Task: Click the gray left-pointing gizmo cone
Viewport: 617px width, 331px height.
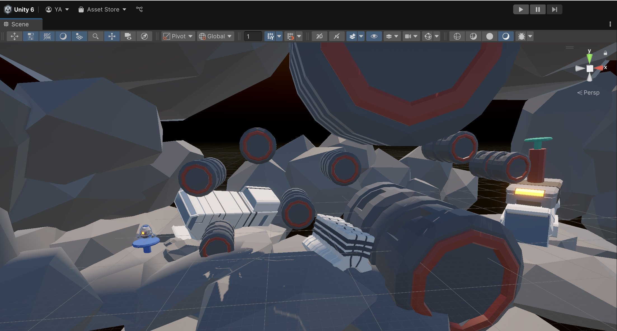Action: (580, 68)
